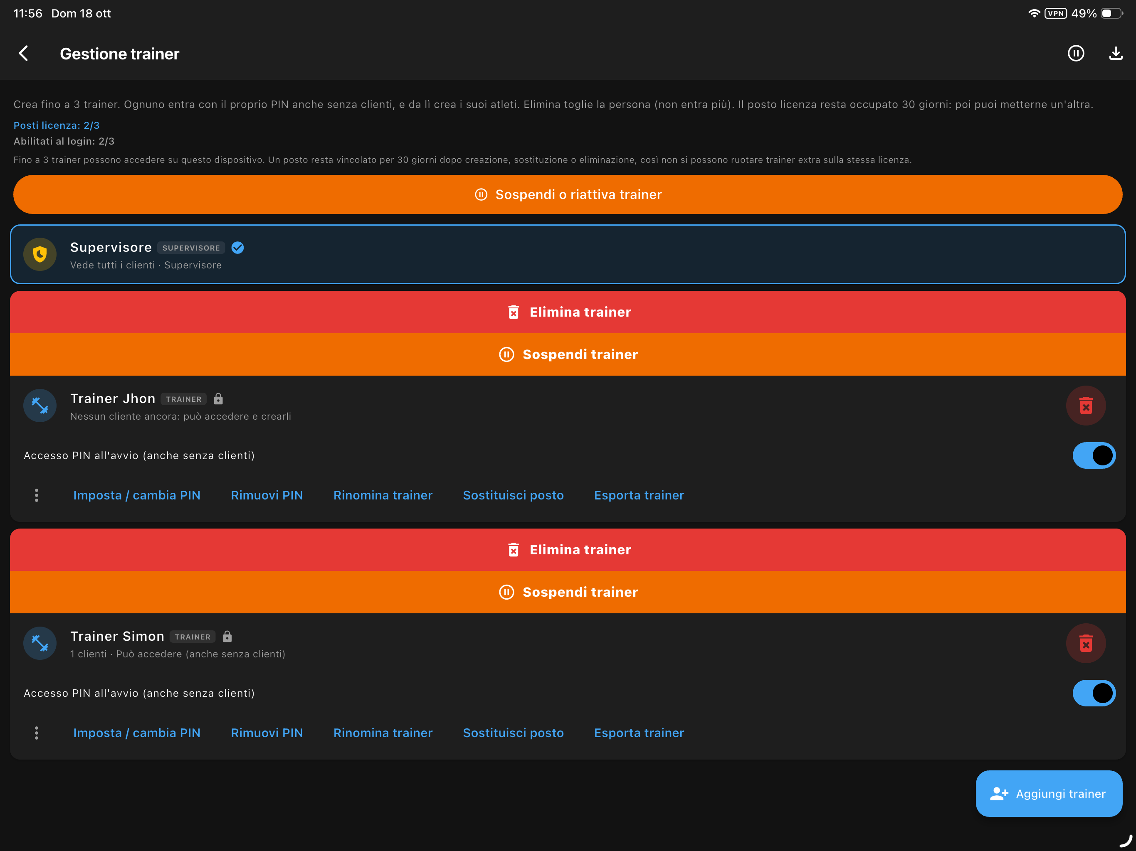Click Imposta / cambia PIN for Trainer Jhon
Screen dimensions: 1136x851
tap(137, 495)
